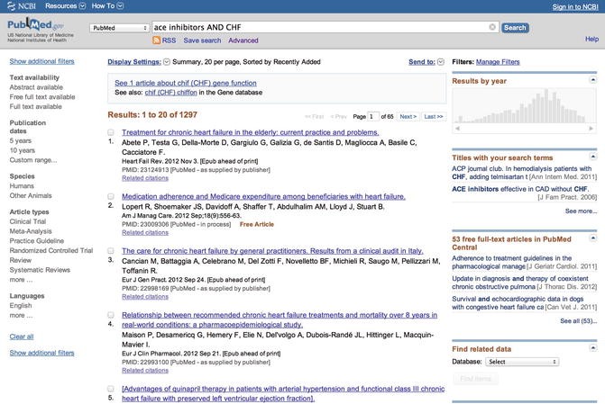Open Medication adherence and Medicare expenditure article
Viewport: 605px width, 404px height.
click(263, 196)
